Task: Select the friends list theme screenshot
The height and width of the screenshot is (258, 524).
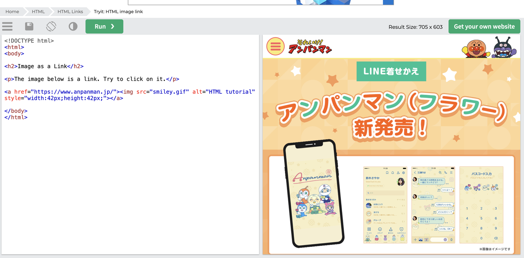Action: point(385,205)
